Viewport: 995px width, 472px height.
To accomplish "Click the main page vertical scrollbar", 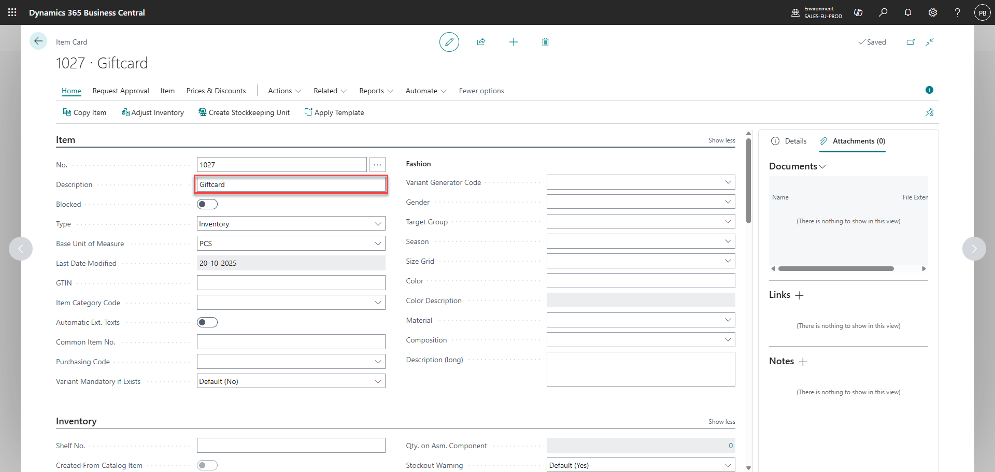I will pyautogui.click(x=748, y=181).
